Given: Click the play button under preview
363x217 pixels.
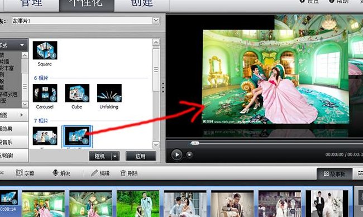Looking at the screenshot, I should 176,154.
